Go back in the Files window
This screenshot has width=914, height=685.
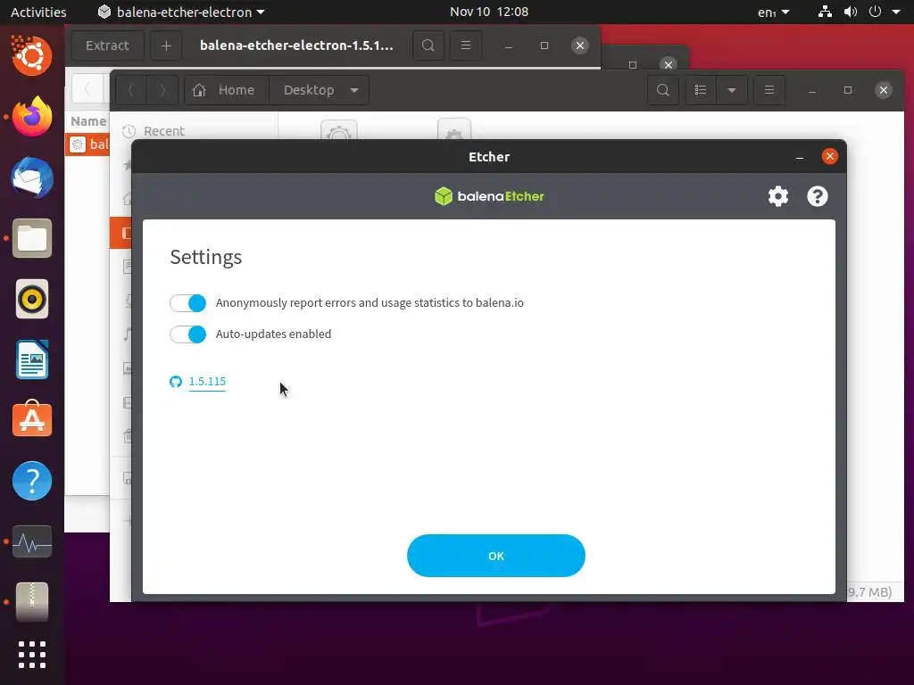pyautogui.click(x=130, y=90)
